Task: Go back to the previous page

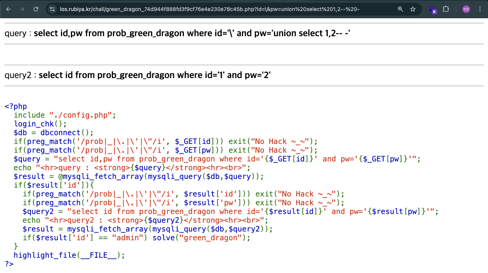Action: pyautogui.click(x=9, y=9)
